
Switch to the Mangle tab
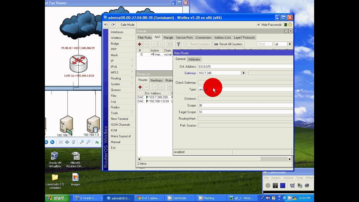point(168,38)
